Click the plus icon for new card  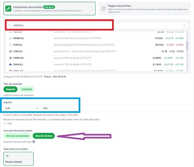[7, 156]
